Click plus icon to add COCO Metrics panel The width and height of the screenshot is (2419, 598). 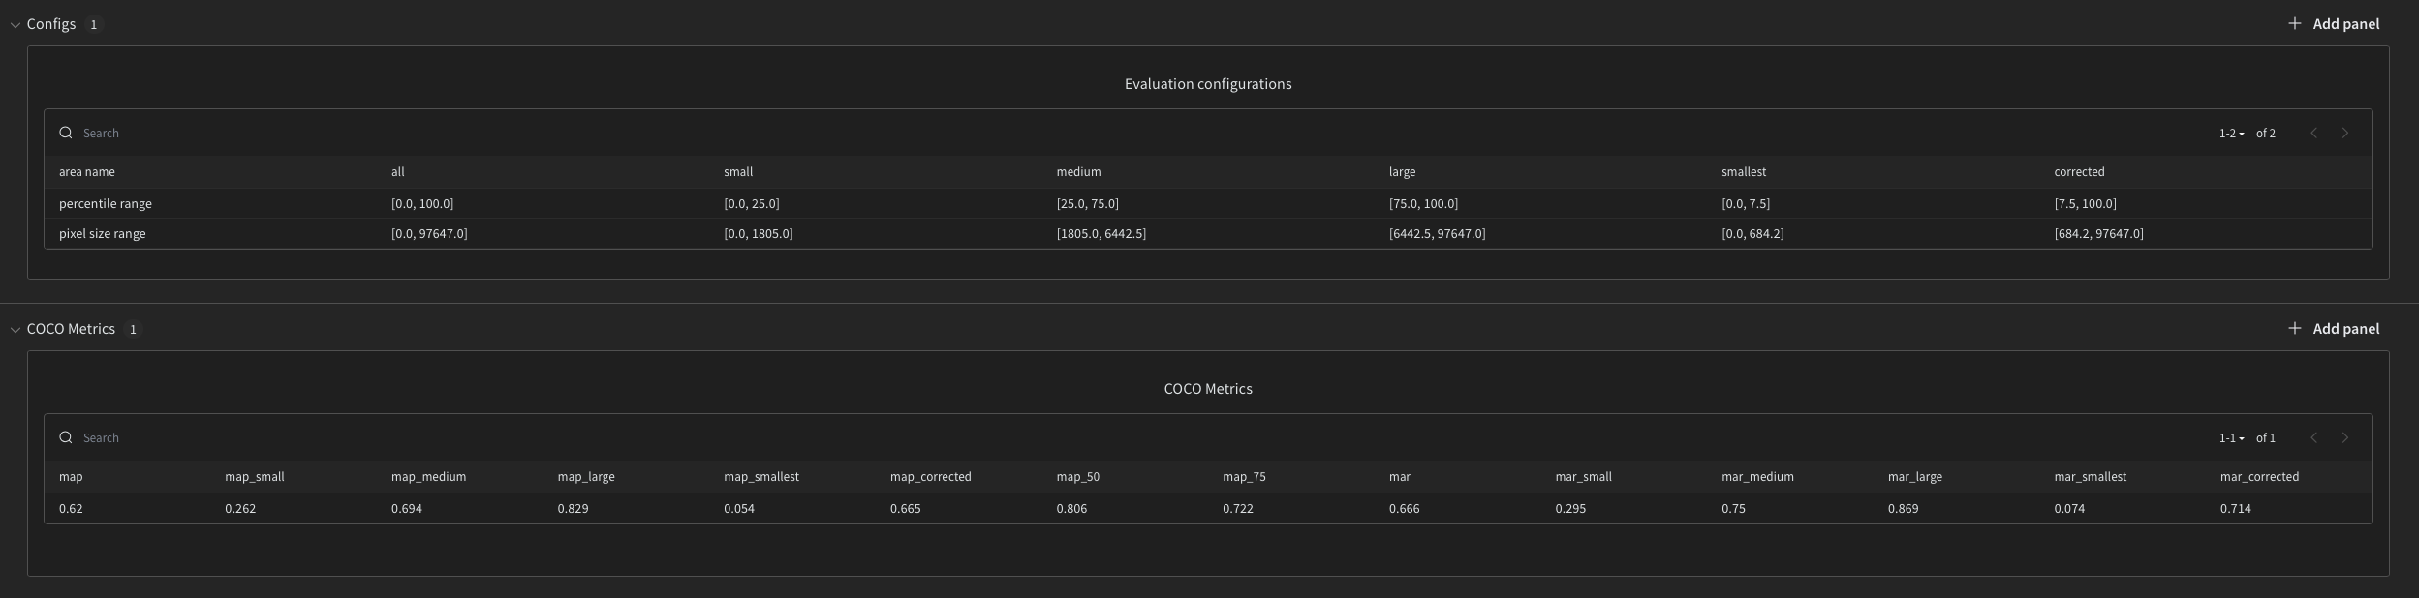click(x=2295, y=329)
